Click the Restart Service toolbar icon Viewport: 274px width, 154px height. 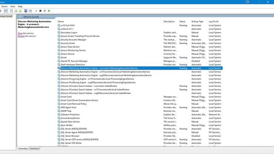[x=49, y=11]
